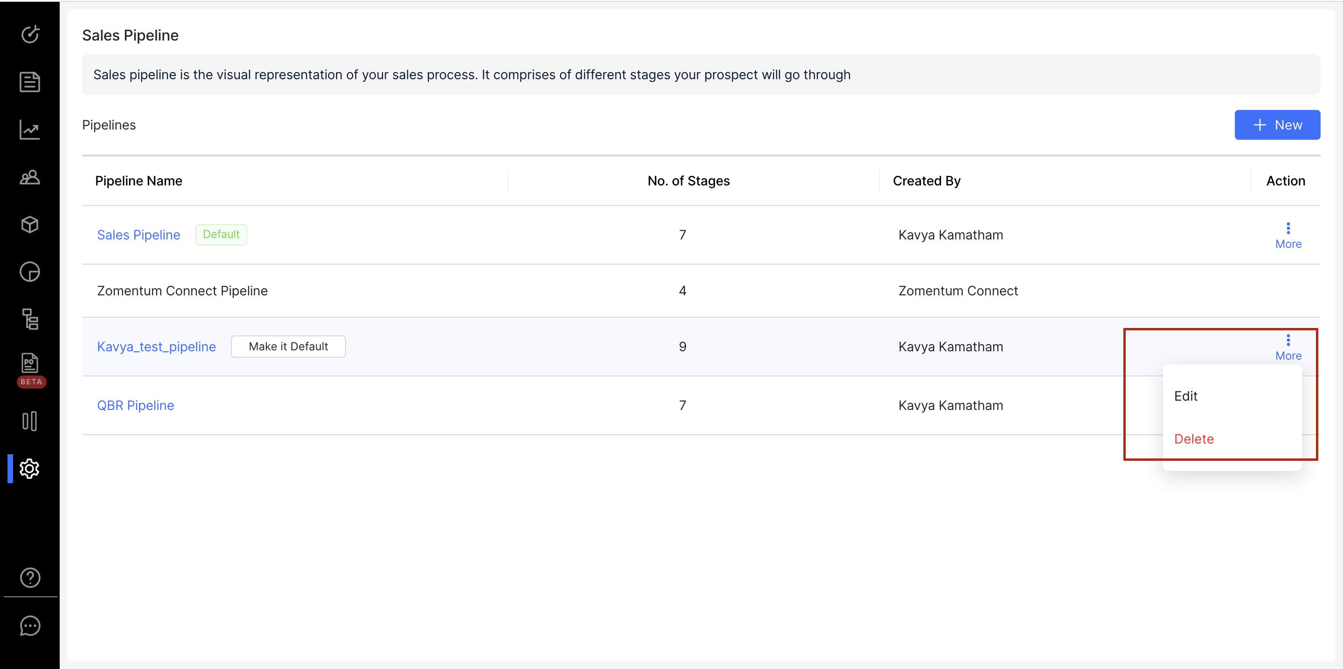Choose Delete from the More menu
The image size is (1343, 669).
(1193, 439)
